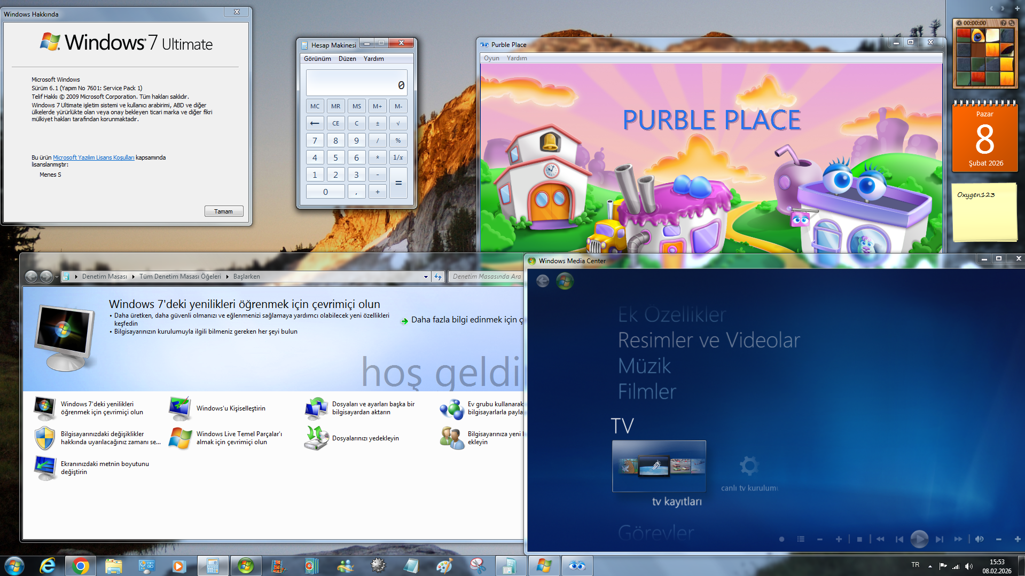This screenshot has height=576, width=1025.
Task: Increase Media Center volume with plus
Action: [x=1018, y=539]
